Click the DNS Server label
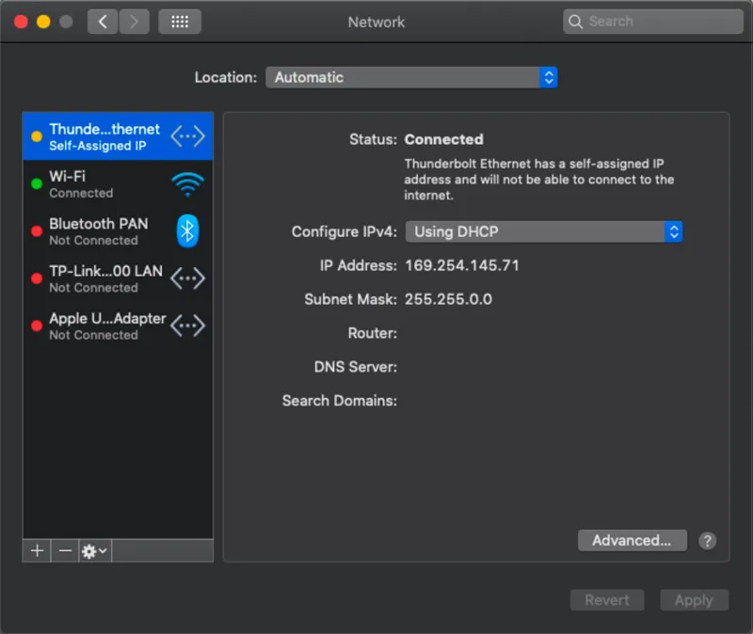The height and width of the screenshot is (634, 753). (356, 367)
